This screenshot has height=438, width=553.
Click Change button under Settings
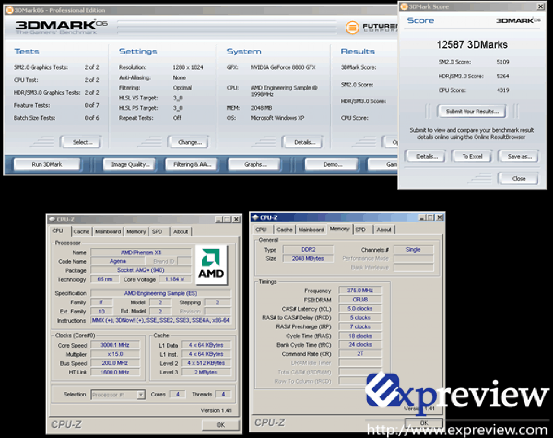(x=189, y=142)
